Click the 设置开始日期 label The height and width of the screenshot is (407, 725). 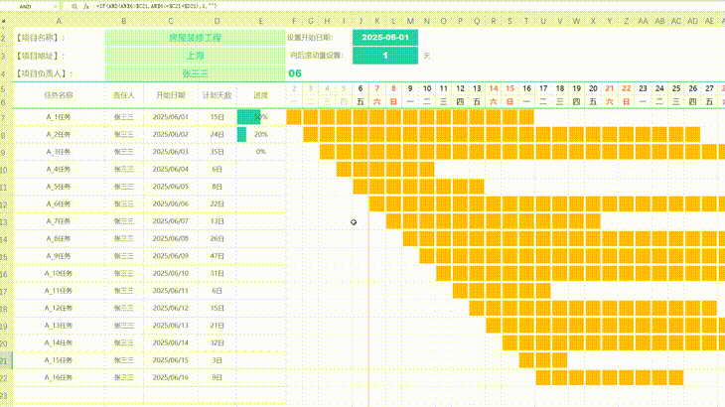tap(310, 38)
